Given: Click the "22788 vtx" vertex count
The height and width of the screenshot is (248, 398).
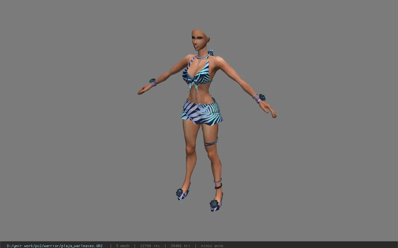Looking at the screenshot, I should pyautogui.click(x=150, y=246).
